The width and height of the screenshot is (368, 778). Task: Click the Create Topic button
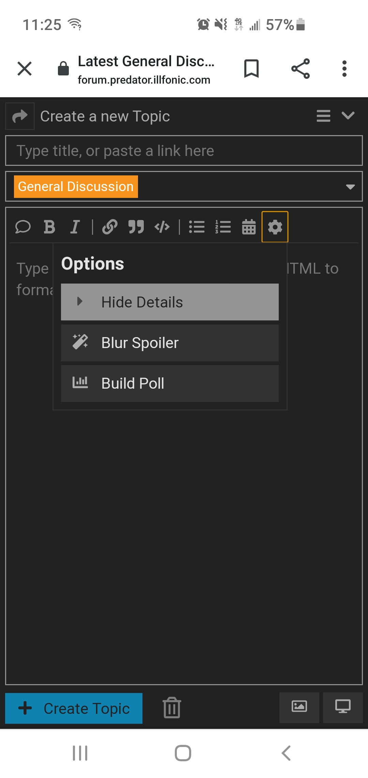pyautogui.click(x=74, y=708)
